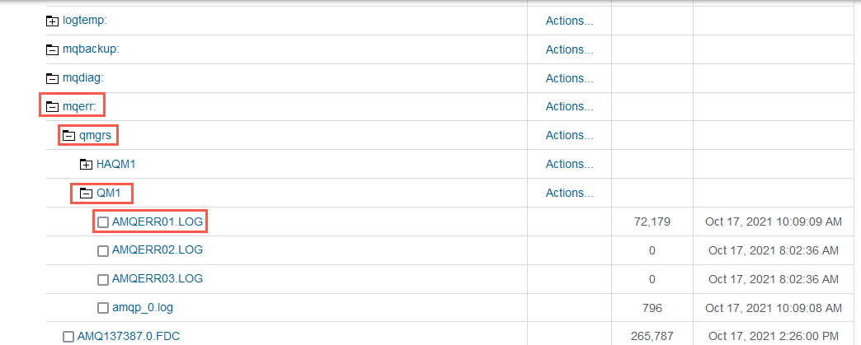Check the amqp_0.log checkbox
Screen dimensions: 861x345
click(x=103, y=308)
